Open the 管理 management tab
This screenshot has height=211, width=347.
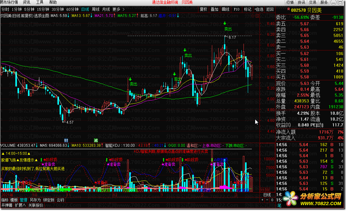coord(23,200)
